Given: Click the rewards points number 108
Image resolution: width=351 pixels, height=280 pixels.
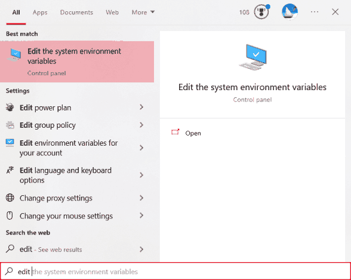Looking at the screenshot, I should pyautogui.click(x=244, y=12).
